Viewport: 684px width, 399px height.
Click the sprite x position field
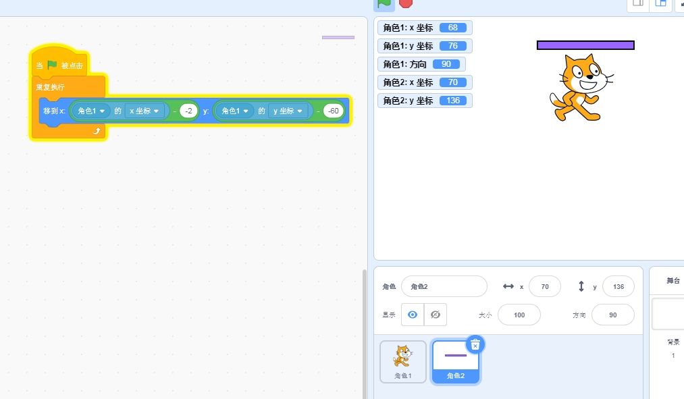(544, 286)
